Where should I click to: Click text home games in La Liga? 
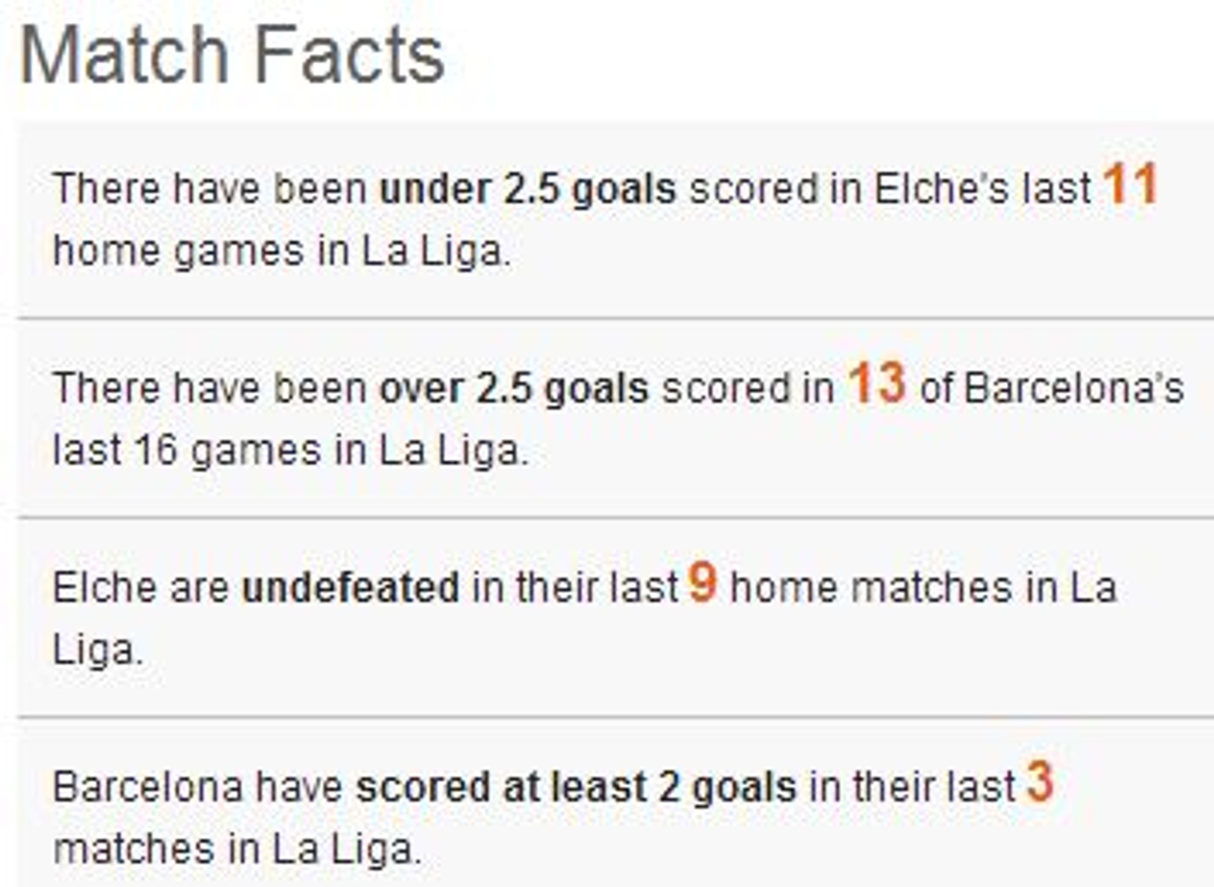(x=282, y=252)
